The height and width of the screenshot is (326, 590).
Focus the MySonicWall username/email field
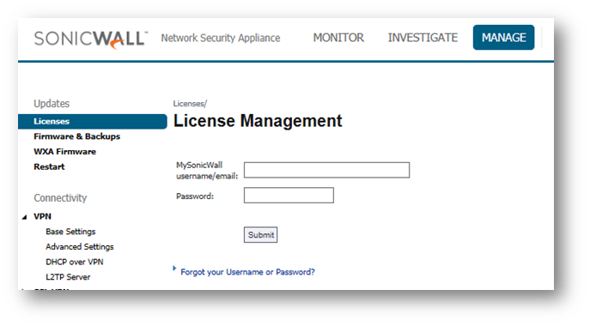[x=326, y=170]
